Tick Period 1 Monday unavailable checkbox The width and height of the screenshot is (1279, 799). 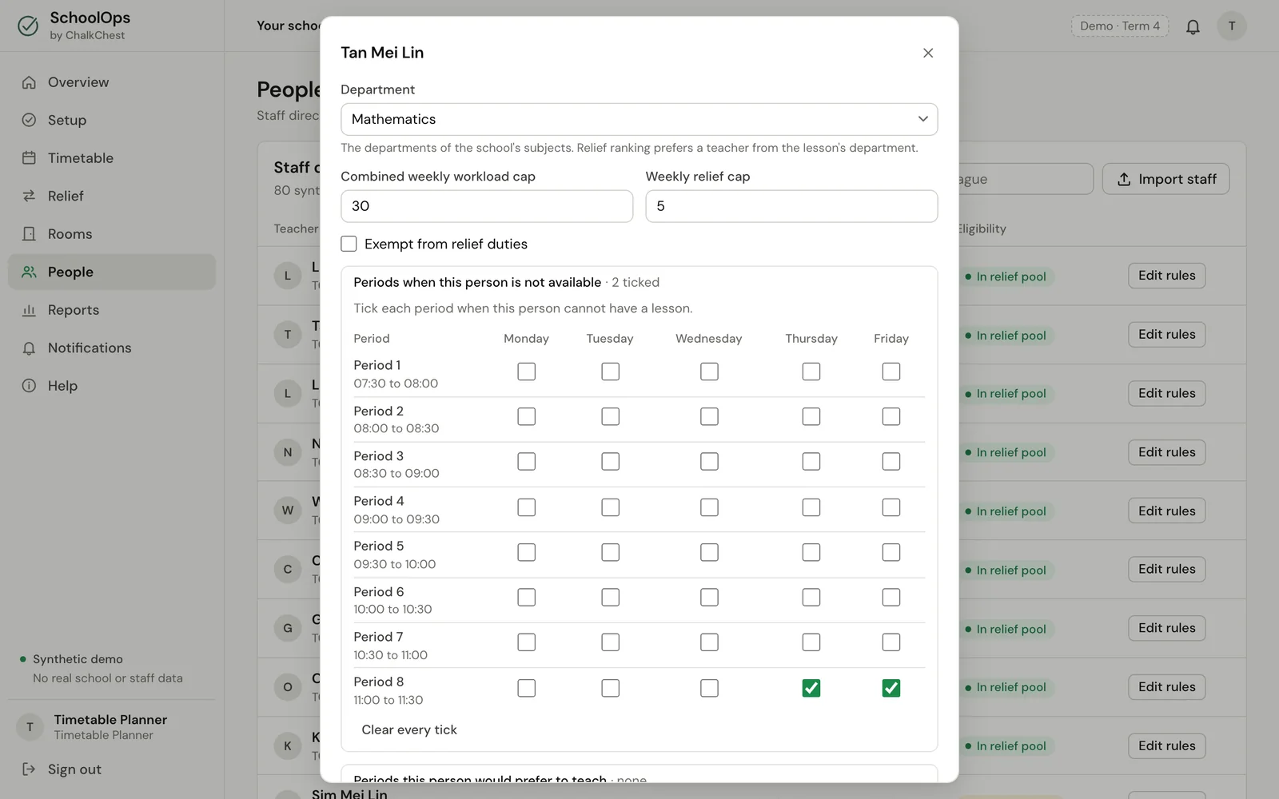point(526,372)
